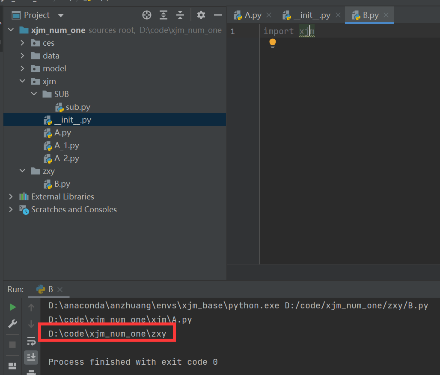440x375 pixels.
Task: Collapse the SUB folder
Action: pos(34,94)
